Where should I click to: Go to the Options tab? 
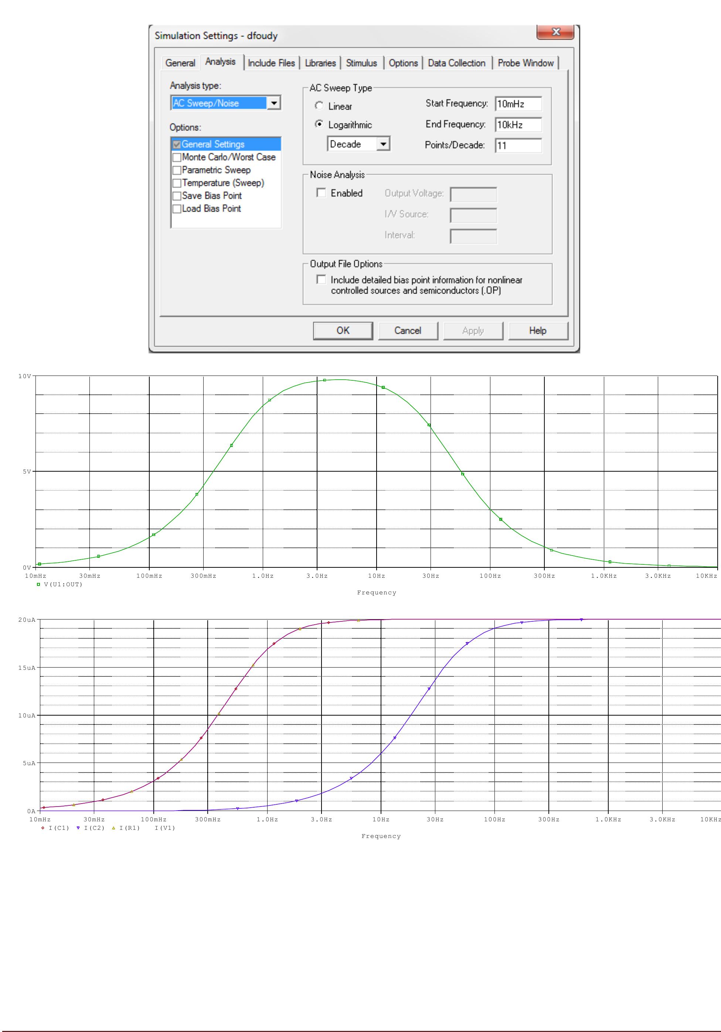[403, 63]
